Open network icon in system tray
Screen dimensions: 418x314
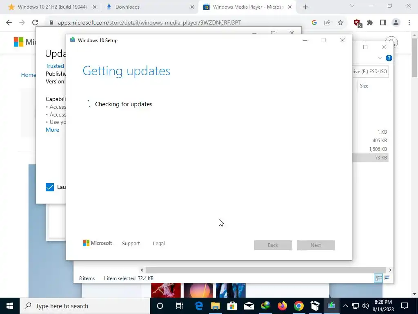[356, 306]
